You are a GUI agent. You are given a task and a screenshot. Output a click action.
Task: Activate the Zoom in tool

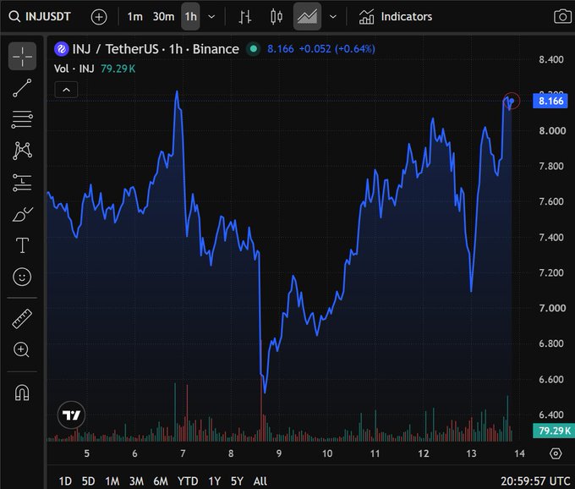pyautogui.click(x=22, y=349)
